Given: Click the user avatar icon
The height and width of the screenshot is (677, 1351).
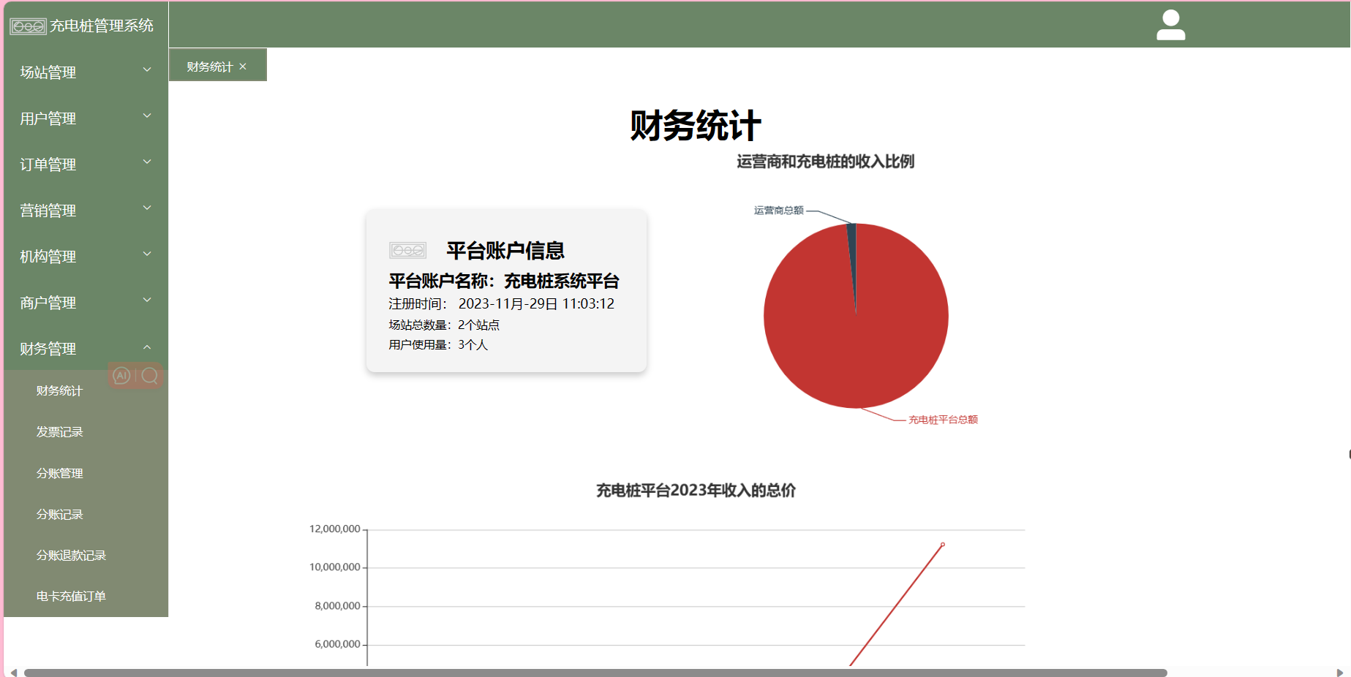Looking at the screenshot, I should point(1170,25).
